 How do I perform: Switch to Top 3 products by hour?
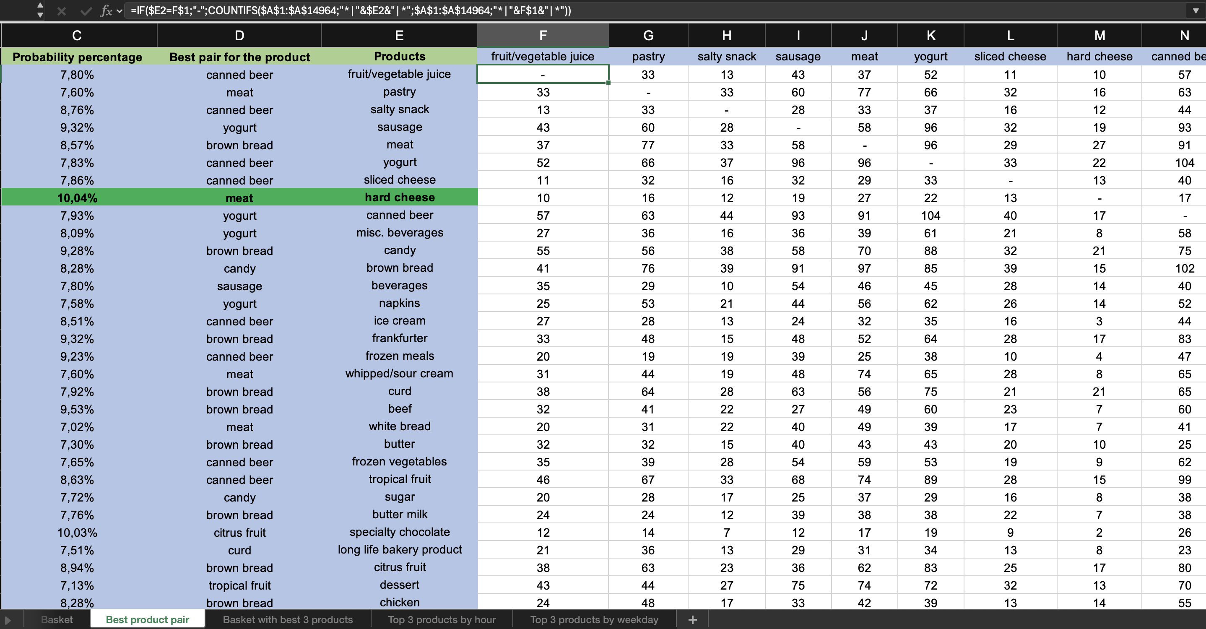click(x=442, y=620)
